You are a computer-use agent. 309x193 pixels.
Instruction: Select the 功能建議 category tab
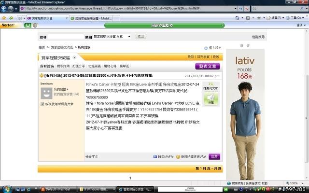coord(95,66)
